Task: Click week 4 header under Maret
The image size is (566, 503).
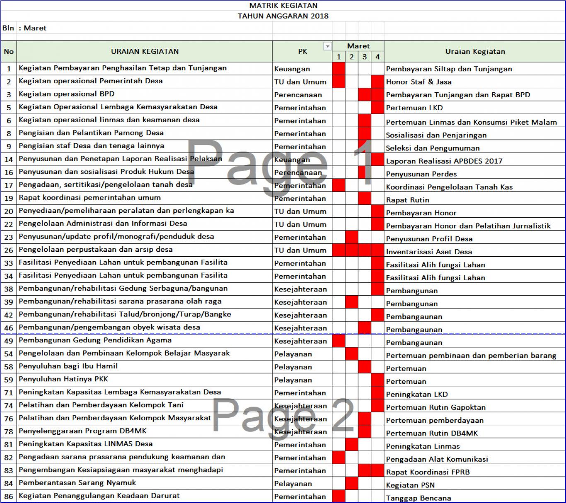Action: coord(377,57)
